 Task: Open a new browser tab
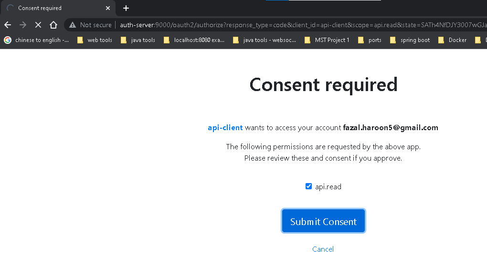pyautogui.click(x=126, y=8)
